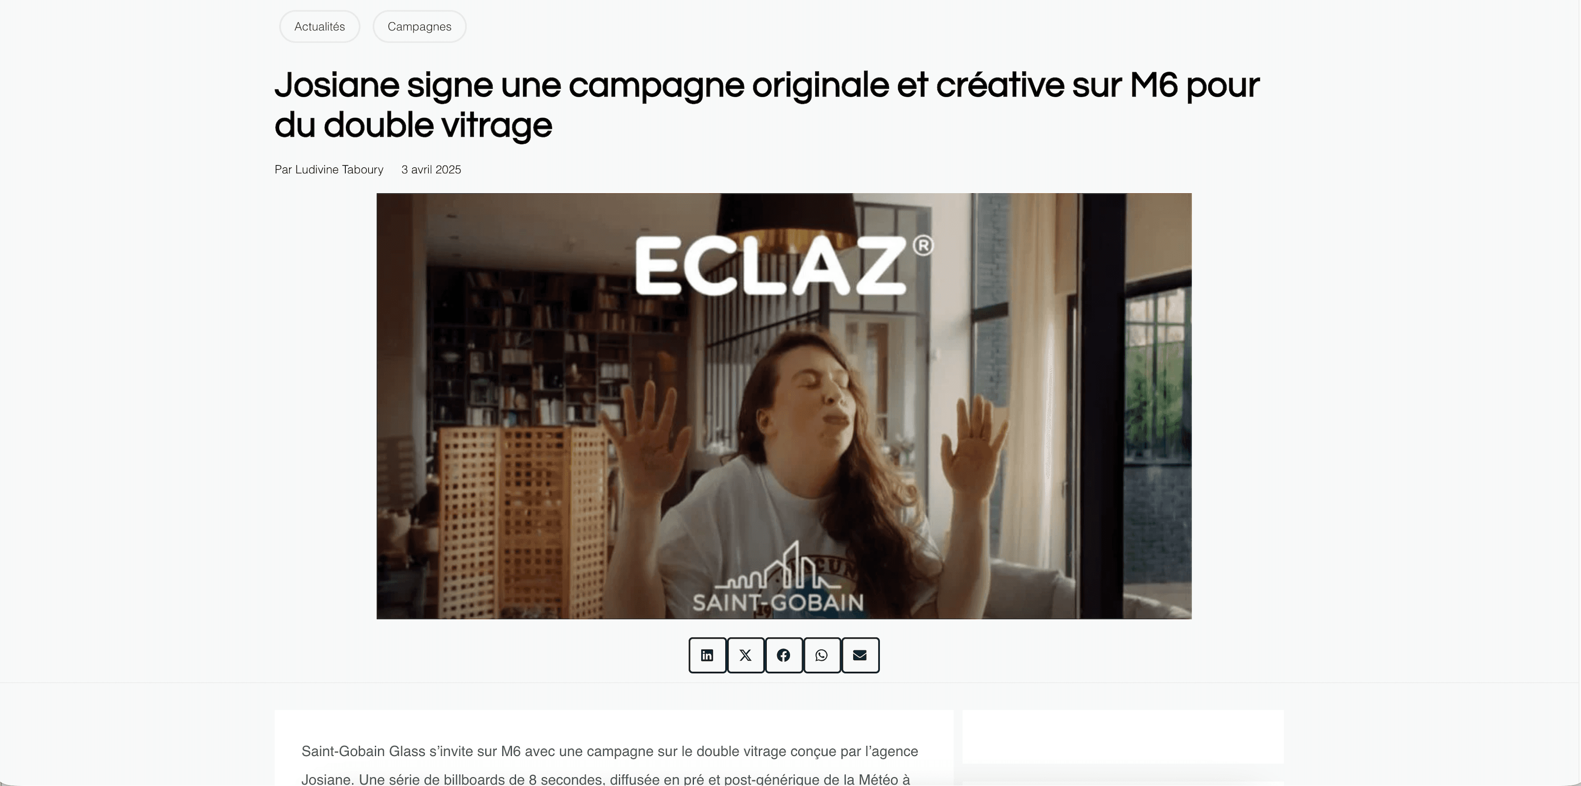Click the publication date 3 avril 2025

click(x=431, y=169)
